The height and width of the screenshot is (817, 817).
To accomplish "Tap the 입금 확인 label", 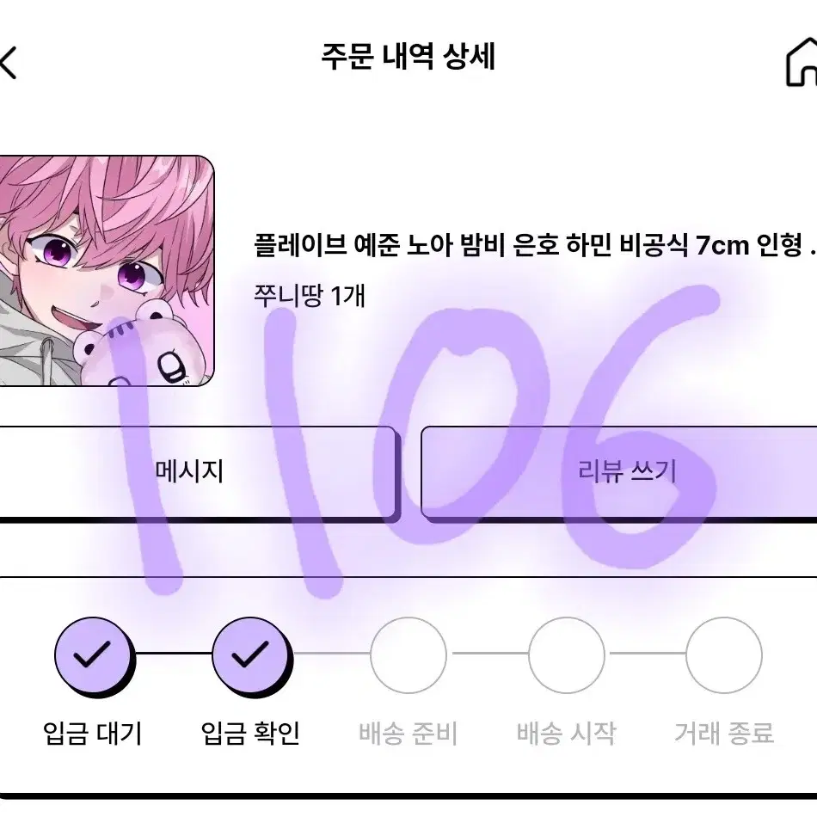I will point(250,733).
